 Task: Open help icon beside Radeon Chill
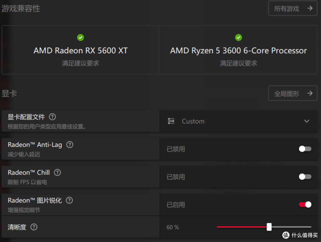click(x=57, y=173)
